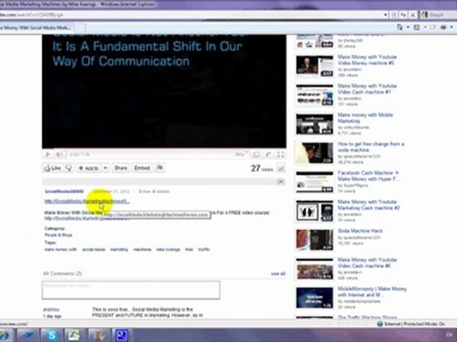Enter full screen video mode
Screen dimensions: 457x342
pos(280,154)
